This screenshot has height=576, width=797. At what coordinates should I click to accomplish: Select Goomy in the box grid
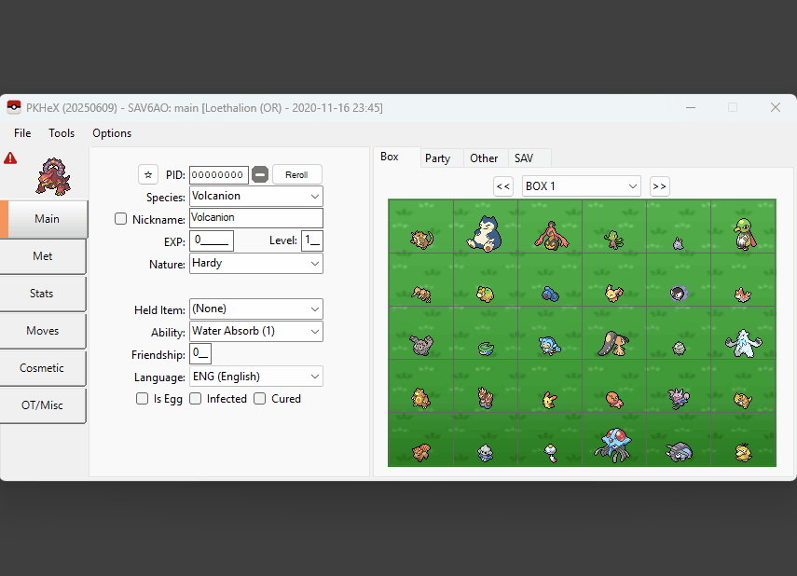[679, 226]
